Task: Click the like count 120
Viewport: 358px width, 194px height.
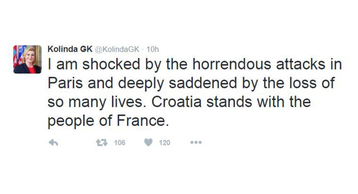Action: [165, 143]
